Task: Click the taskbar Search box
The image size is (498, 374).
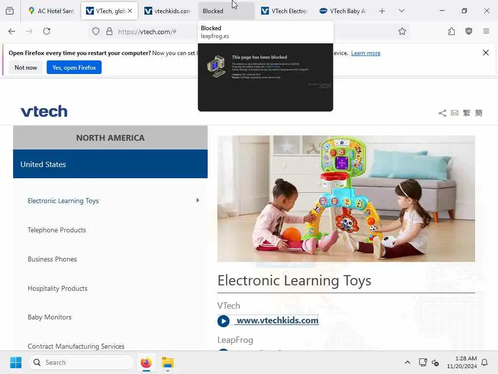Action: click(81, 362)
